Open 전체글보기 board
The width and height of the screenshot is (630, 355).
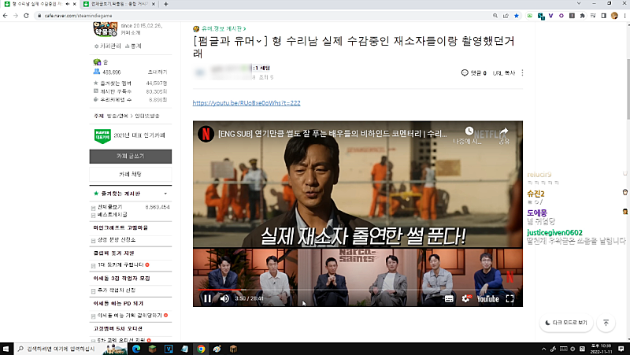tap(110, 207)
